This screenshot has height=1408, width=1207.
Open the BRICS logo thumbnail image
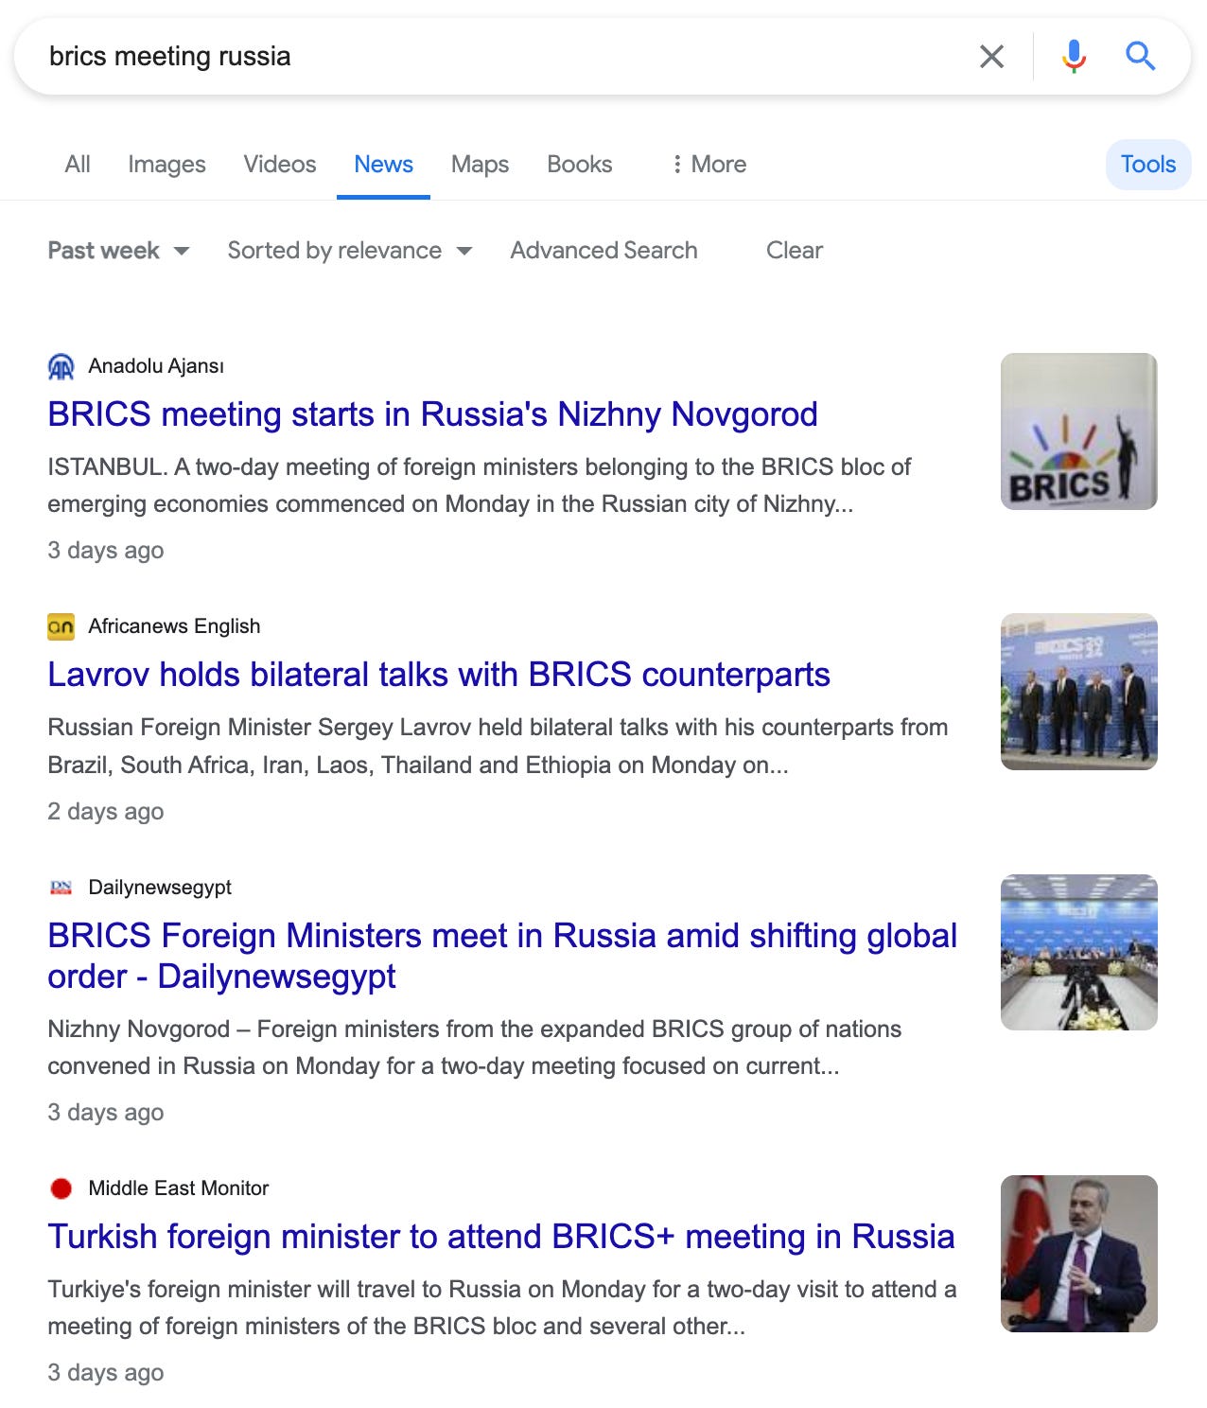click(x=1079, y=431)
